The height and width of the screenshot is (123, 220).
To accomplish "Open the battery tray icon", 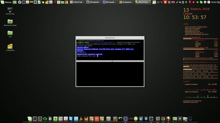I will (x=183, y=2).
